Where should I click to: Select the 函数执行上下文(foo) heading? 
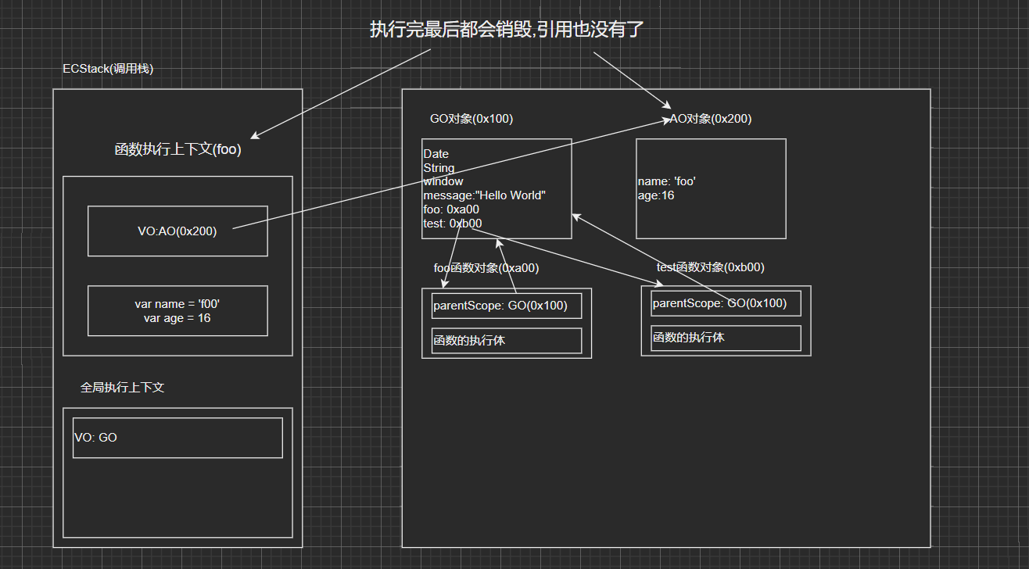click(x=177, y=150)
